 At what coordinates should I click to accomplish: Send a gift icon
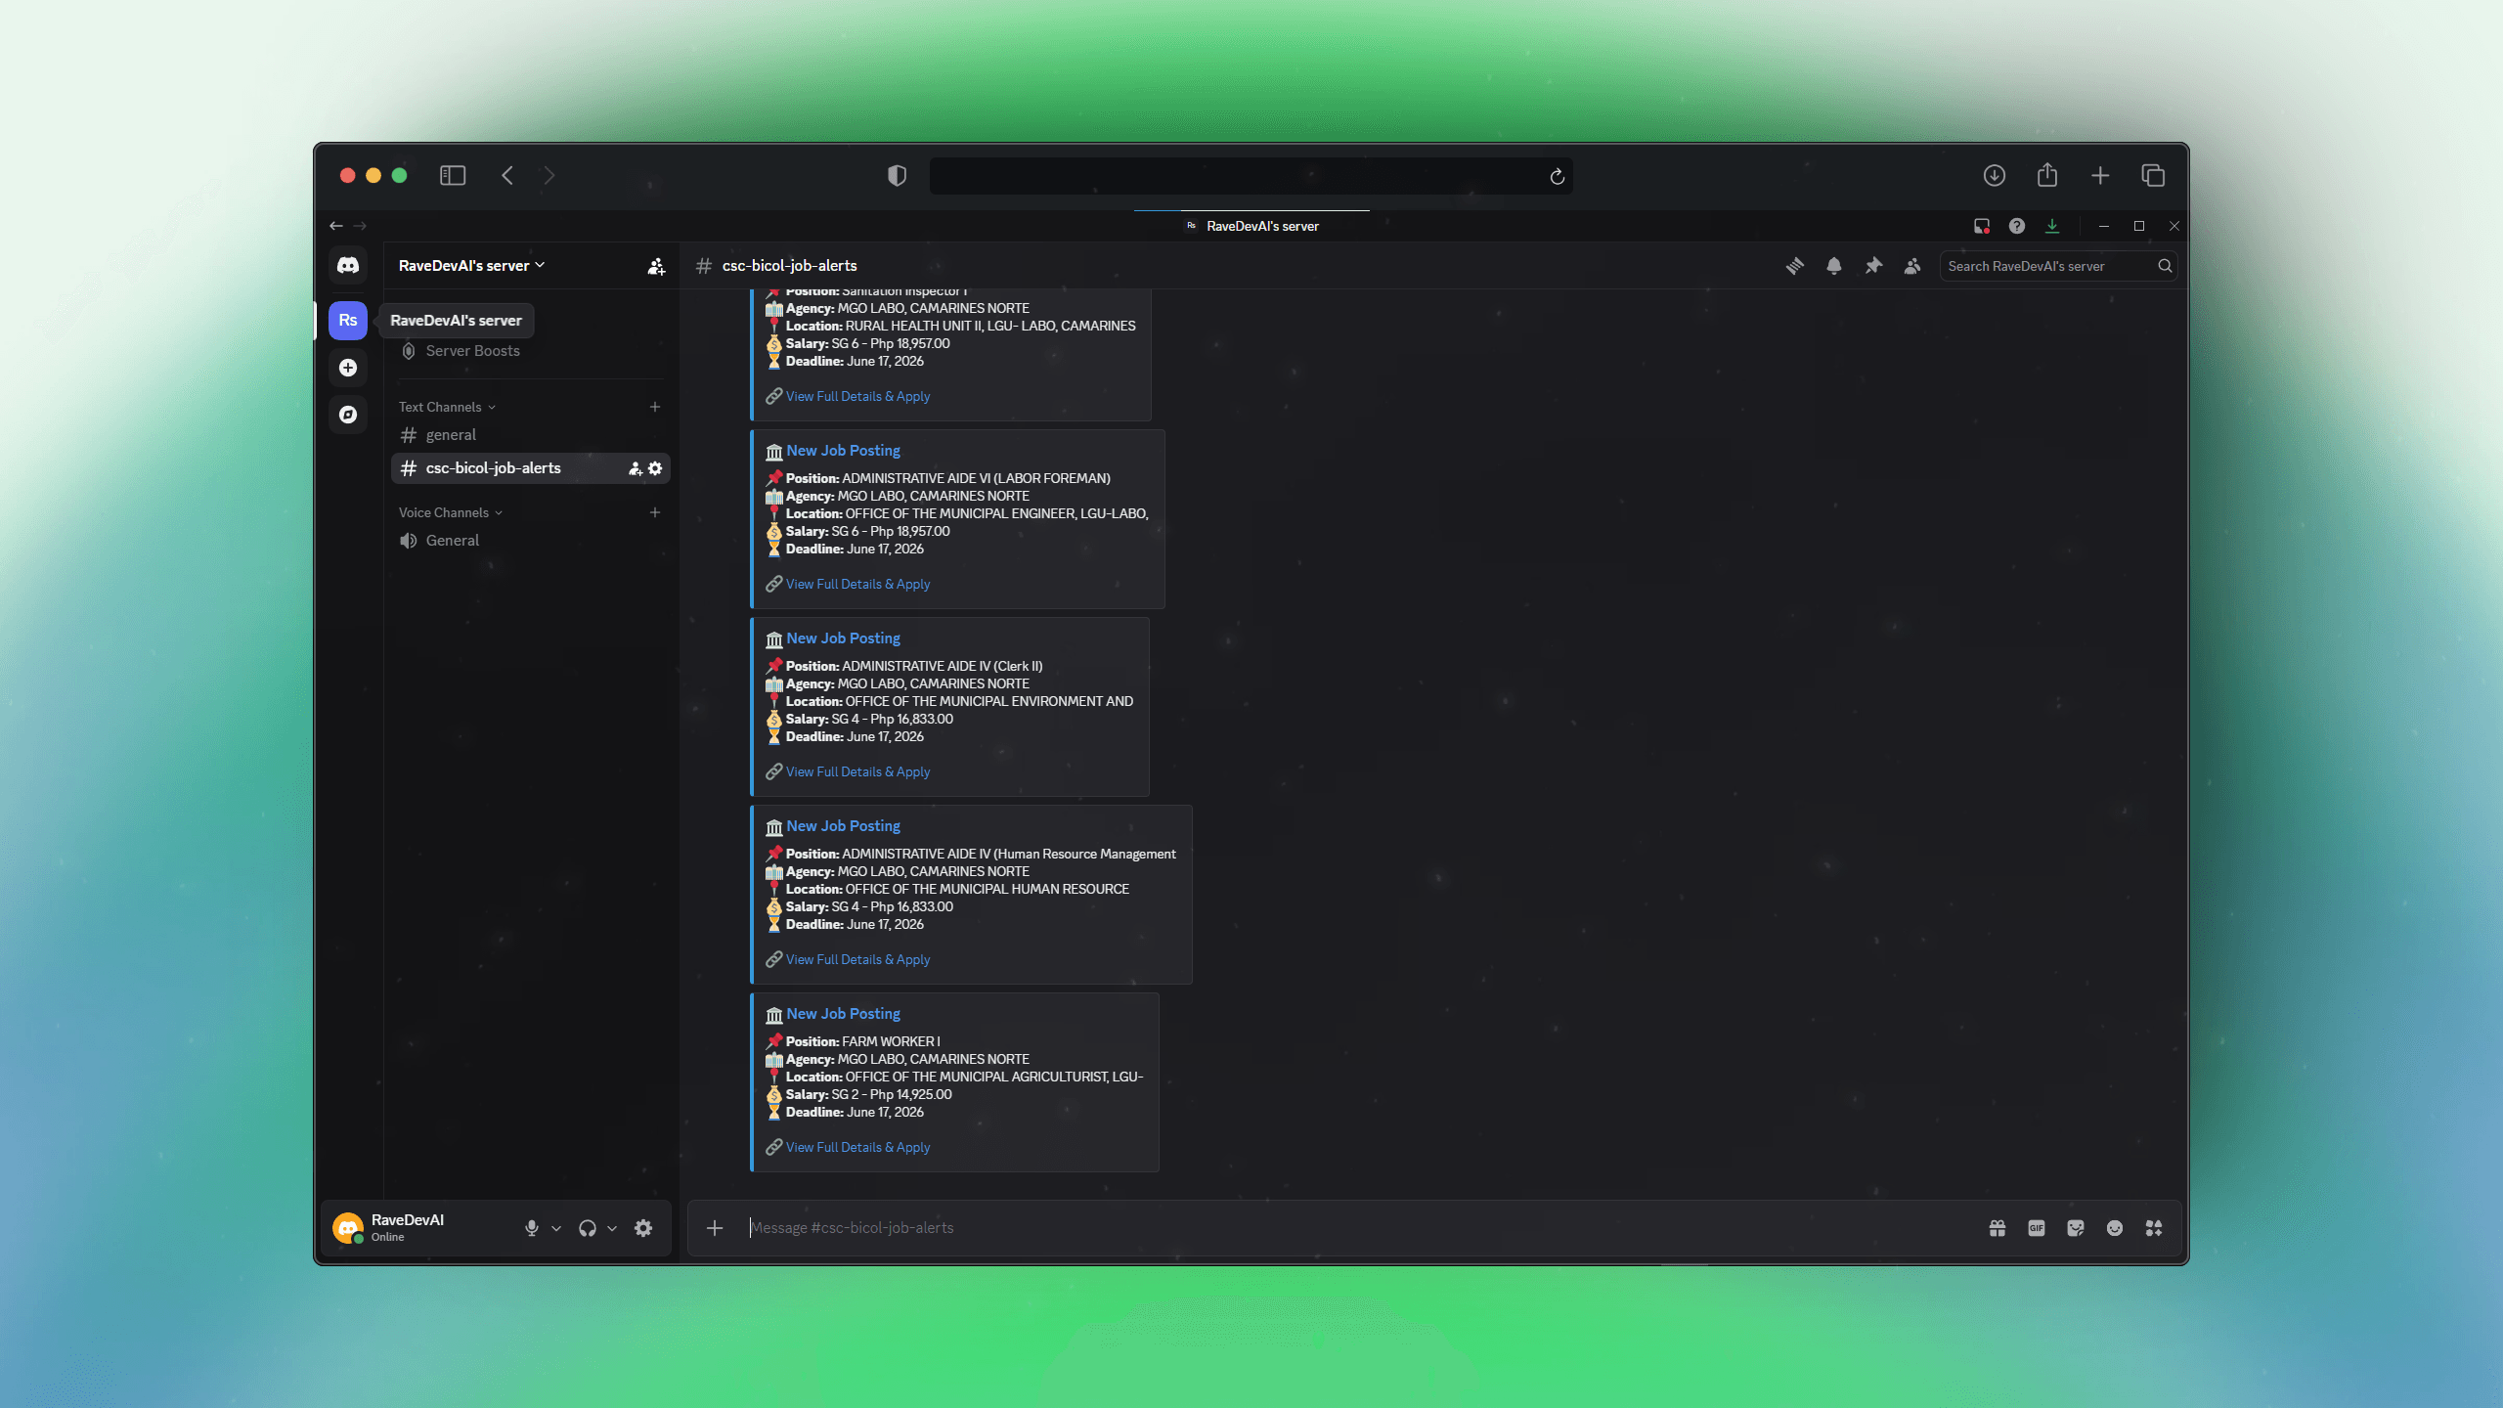click(x=1998, y=1228)
